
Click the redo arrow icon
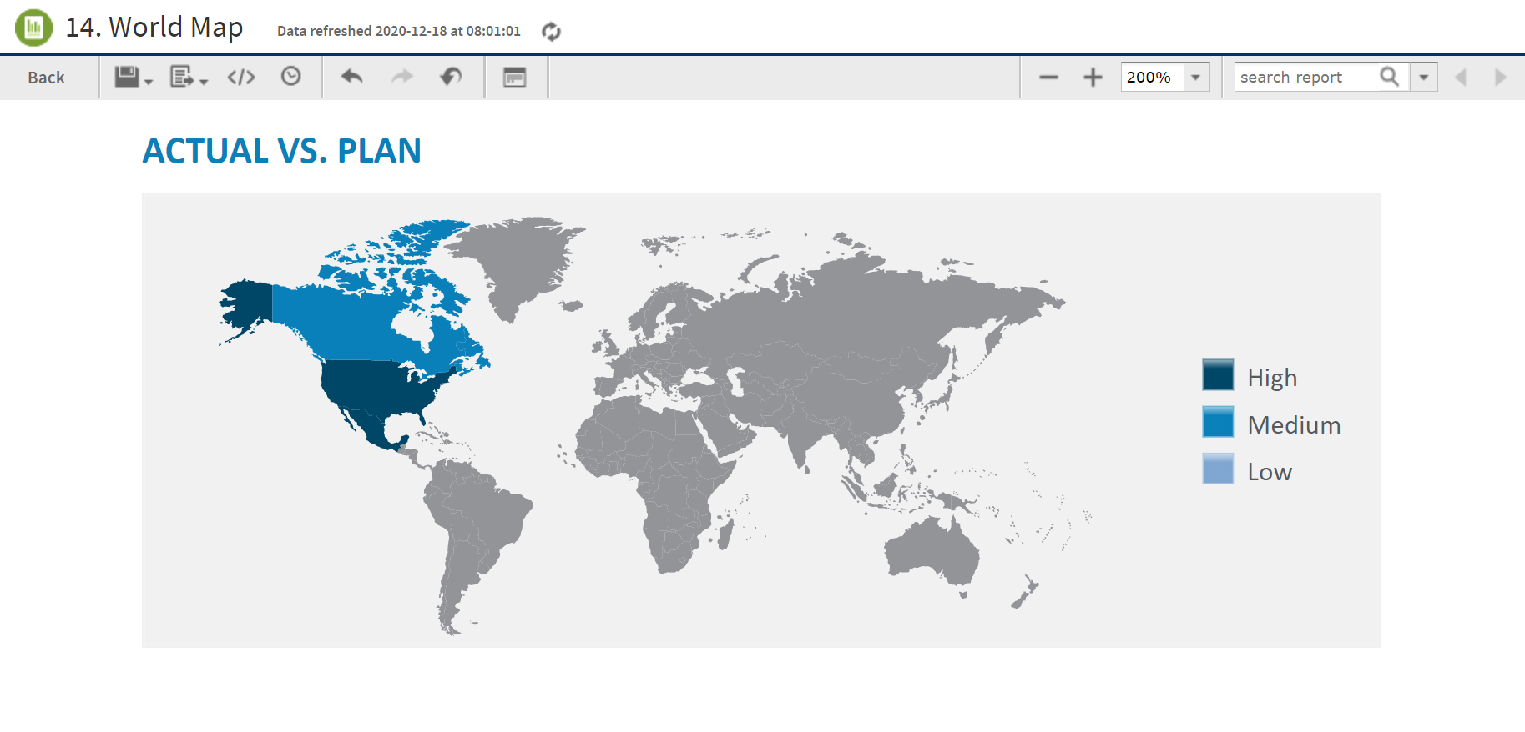coord(402,77)
